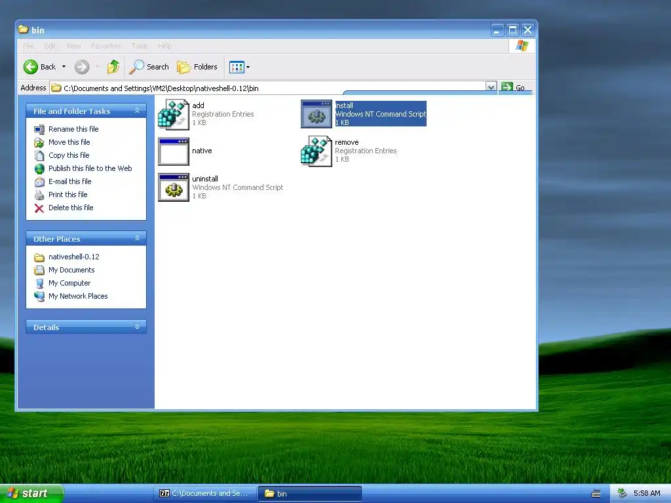671x503 pixels.
Task: Select the native application icon
Action: (173, 151)
